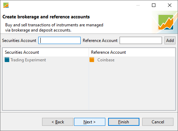Select the Trading Experiment row
This screenshot has height=131, width=178.
pyautogui.click(x=89, y=60)
